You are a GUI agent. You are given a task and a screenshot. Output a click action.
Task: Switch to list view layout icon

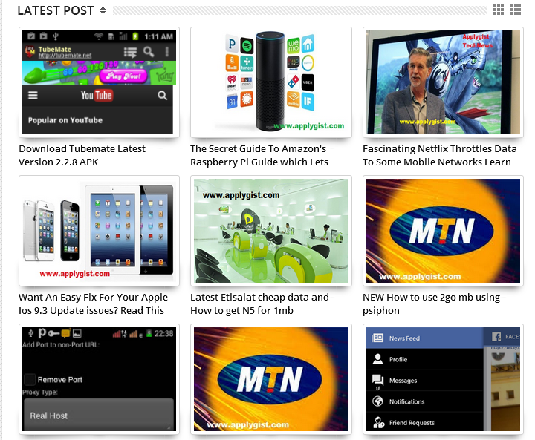(515, 10)
